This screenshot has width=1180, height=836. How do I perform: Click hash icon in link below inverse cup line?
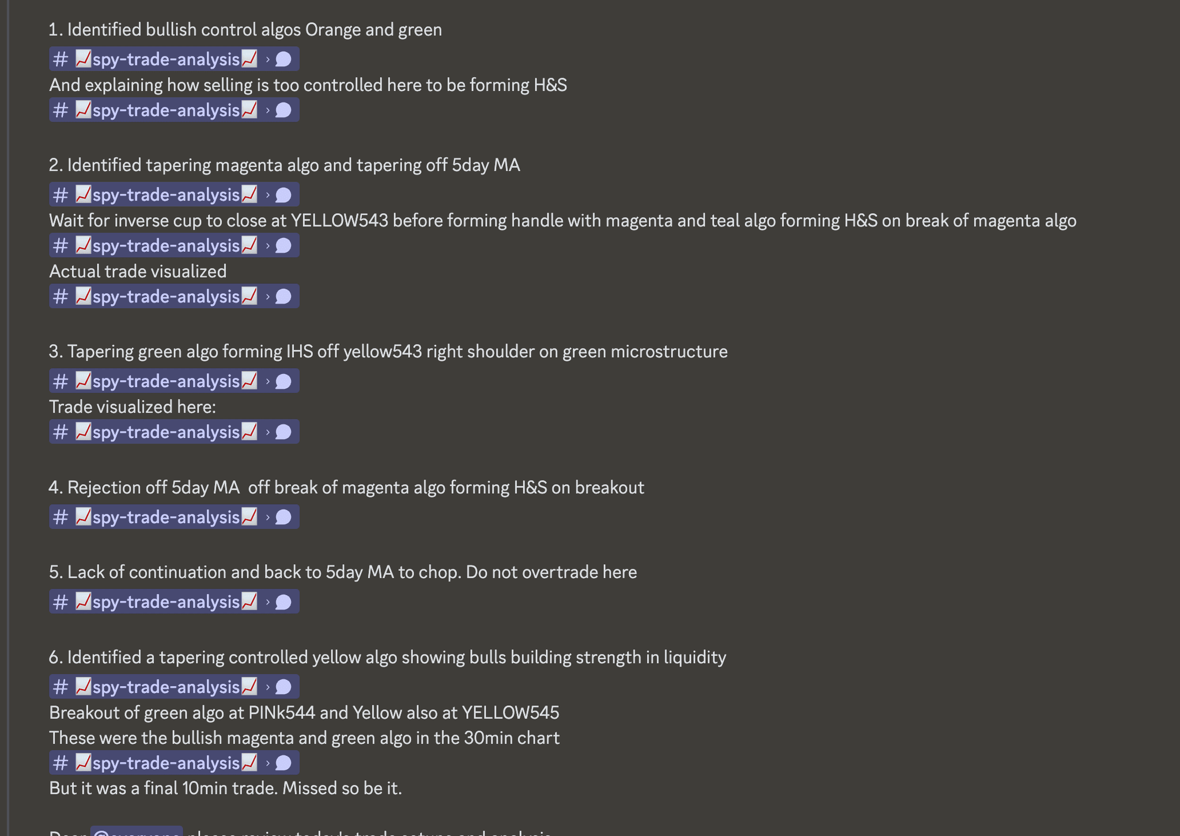(60, 246)
